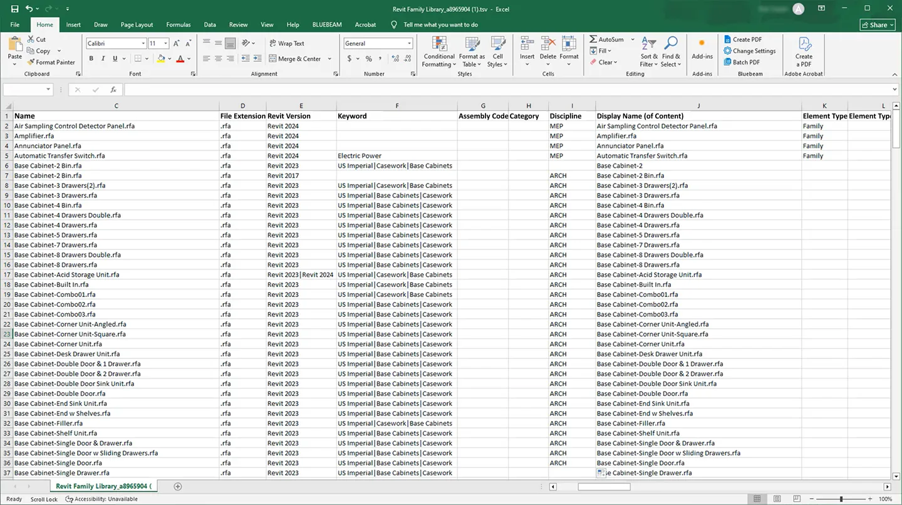Expand the AutoSum dropdown arrow

pyautogui.click(x=632, y=39)
